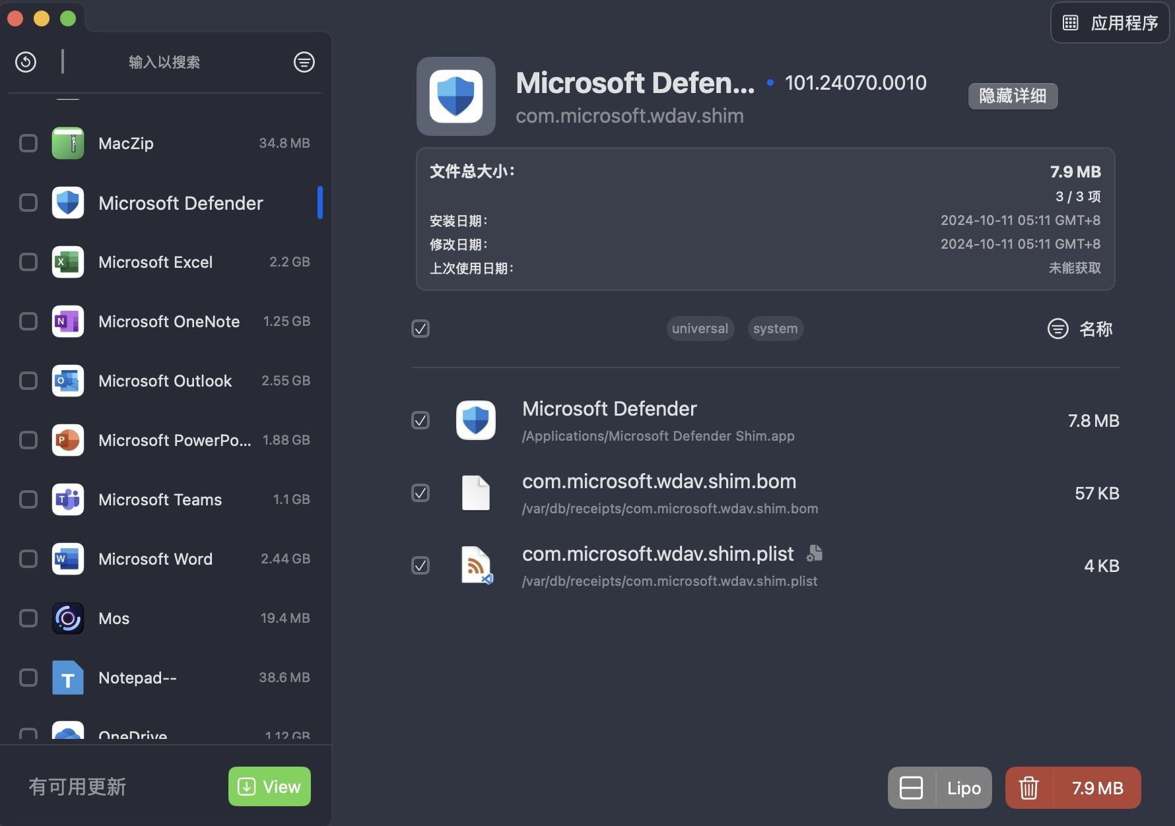The width and height of the screenshot is (1175, 826).
Task: Click the download icon in View button
Action: tap(246, 786)
